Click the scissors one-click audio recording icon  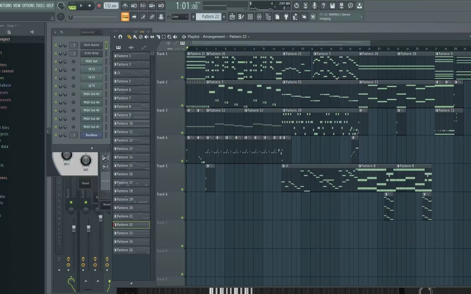305,5
